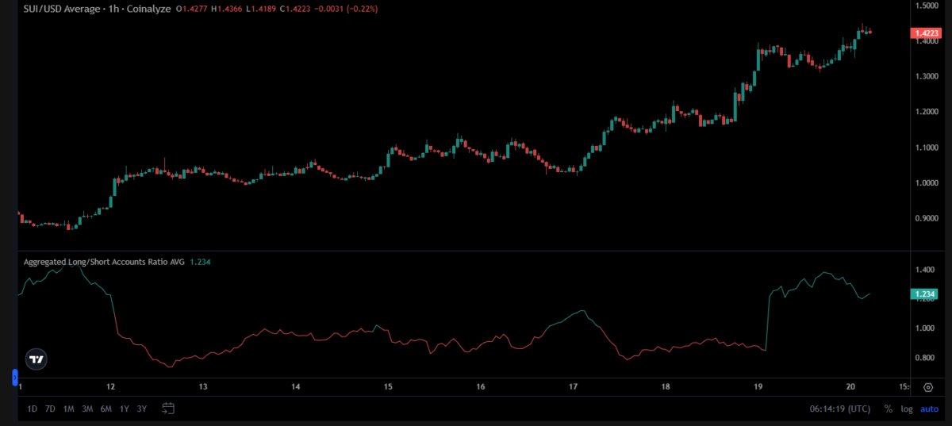Click the 0.9000 price axis label

point(927,219)
